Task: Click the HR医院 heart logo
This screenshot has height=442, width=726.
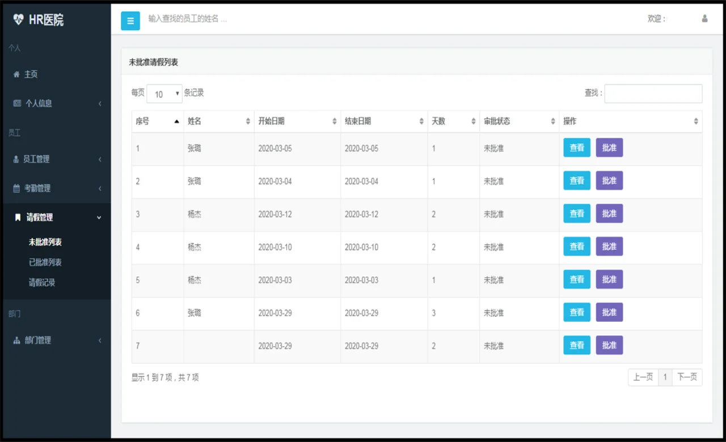Action: pyautogui.click(x=19, y=19)
